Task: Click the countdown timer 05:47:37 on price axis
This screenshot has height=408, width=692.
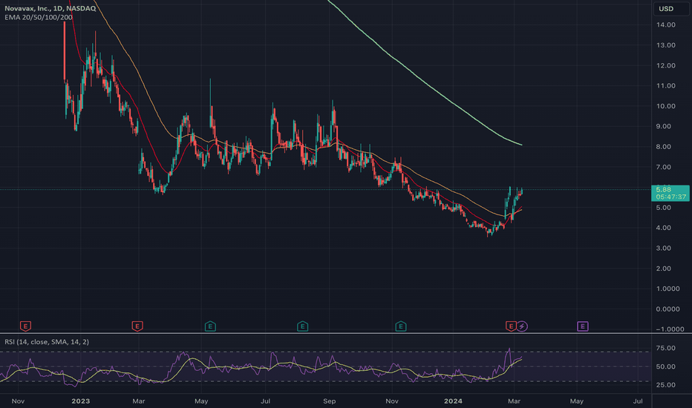Action: tap(670, 197)
